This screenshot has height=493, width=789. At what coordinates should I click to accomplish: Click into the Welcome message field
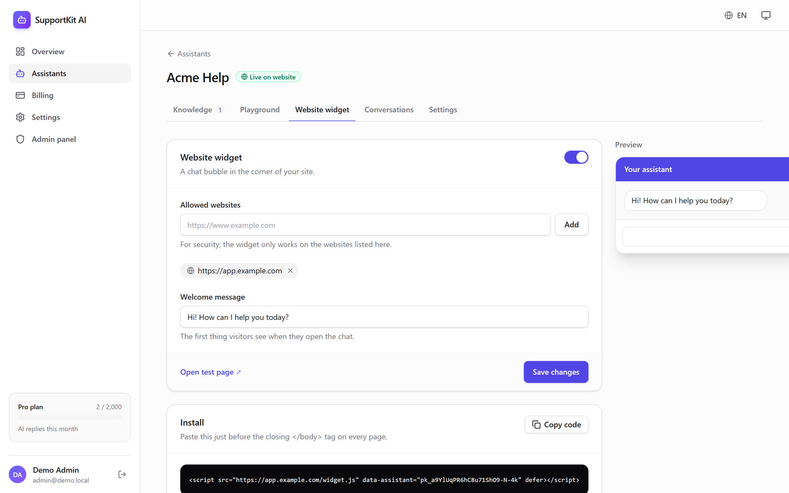[x=384, y=317]
